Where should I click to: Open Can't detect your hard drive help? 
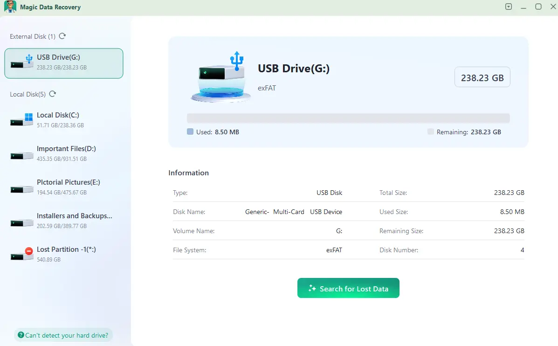coord(63,335)
